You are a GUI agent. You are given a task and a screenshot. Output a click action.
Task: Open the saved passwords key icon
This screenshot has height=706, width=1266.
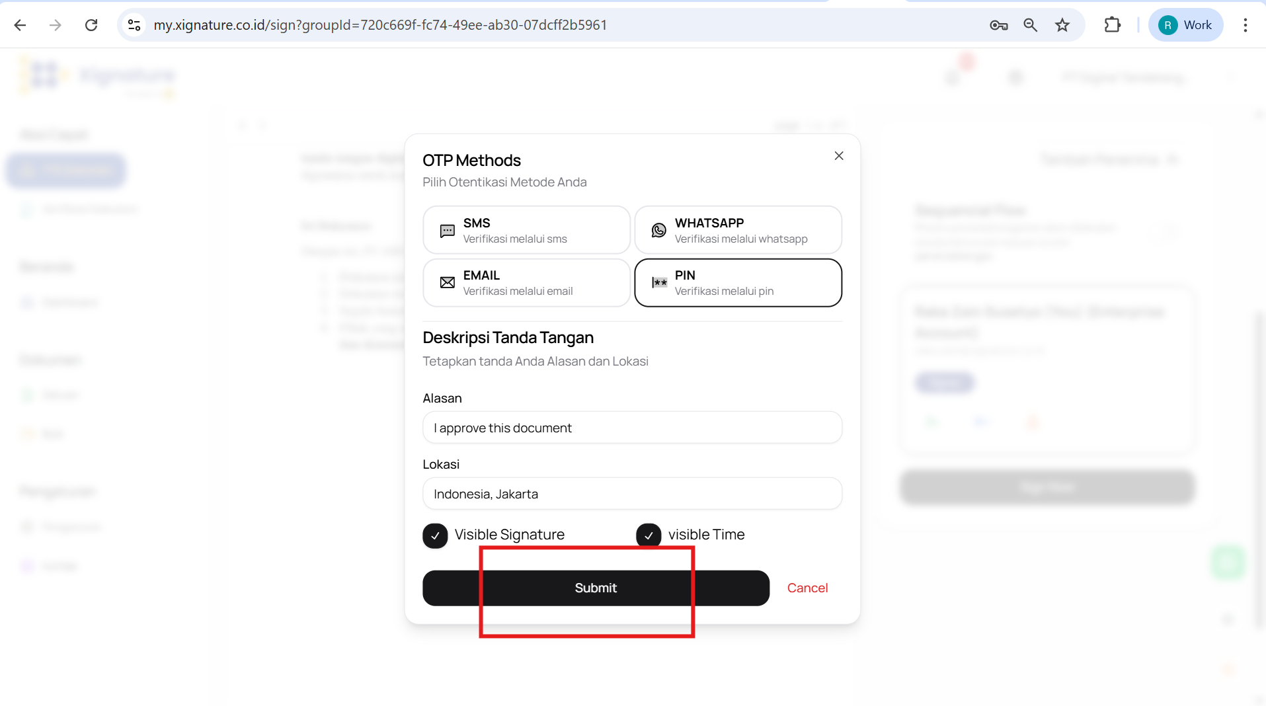coord(998,25)
